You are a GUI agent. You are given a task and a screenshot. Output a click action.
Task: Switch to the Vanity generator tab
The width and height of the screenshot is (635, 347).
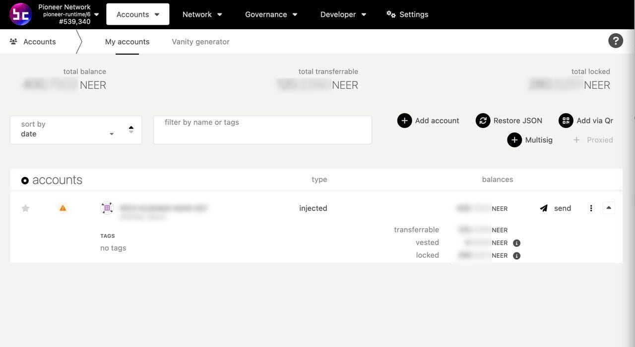(x=200, y=42)
